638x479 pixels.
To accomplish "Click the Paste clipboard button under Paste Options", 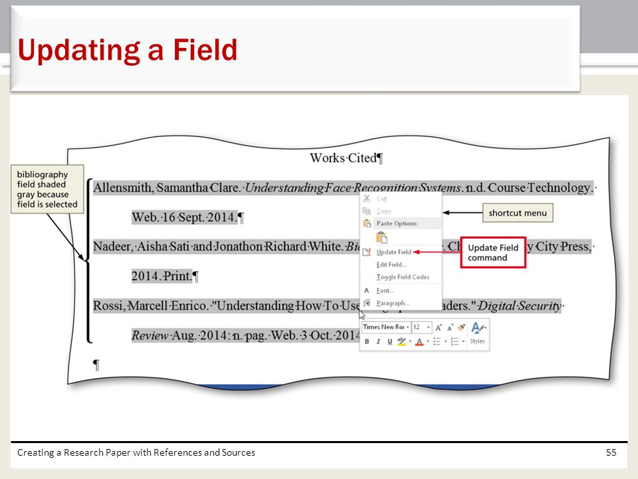I will (381, 238).
